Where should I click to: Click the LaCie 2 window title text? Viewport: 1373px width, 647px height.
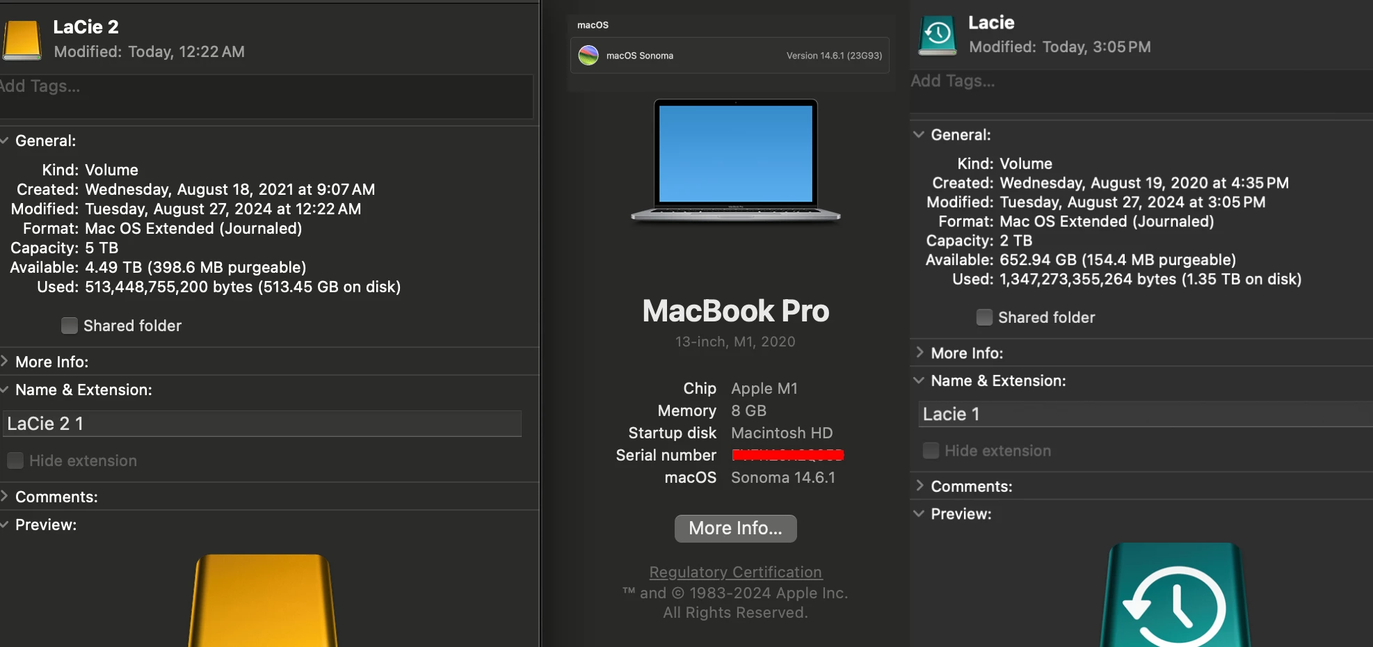(x=86, y=27)
